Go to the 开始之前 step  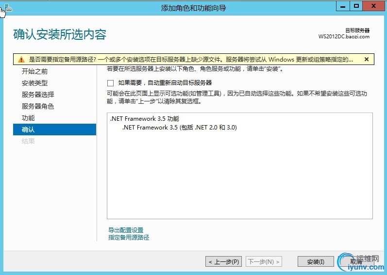coord(34,71)
